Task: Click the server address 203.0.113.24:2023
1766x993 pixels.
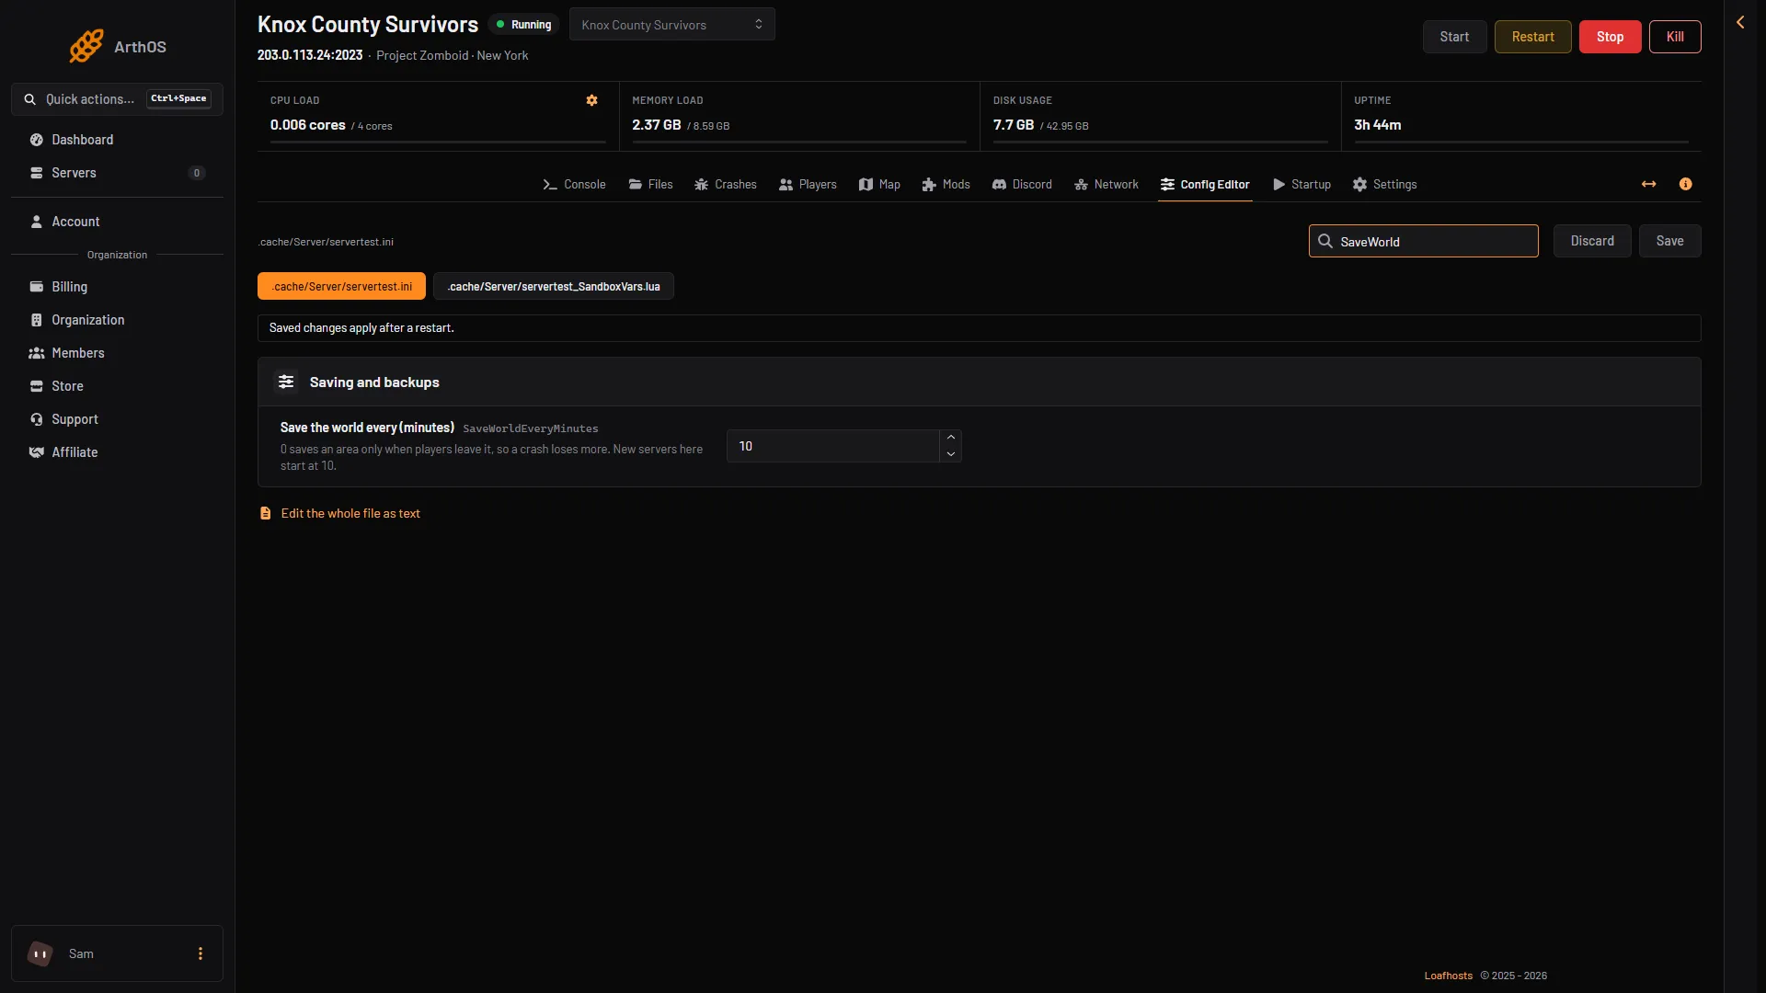Action: pos(310,55)
